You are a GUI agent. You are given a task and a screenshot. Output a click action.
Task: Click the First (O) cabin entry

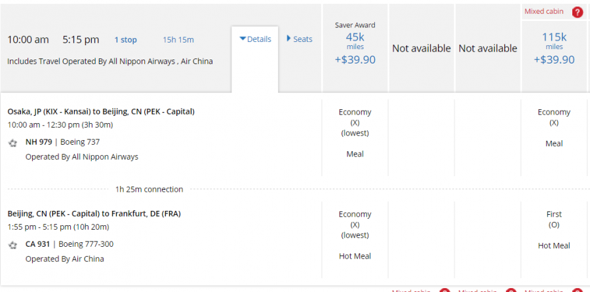pos(554,219)
